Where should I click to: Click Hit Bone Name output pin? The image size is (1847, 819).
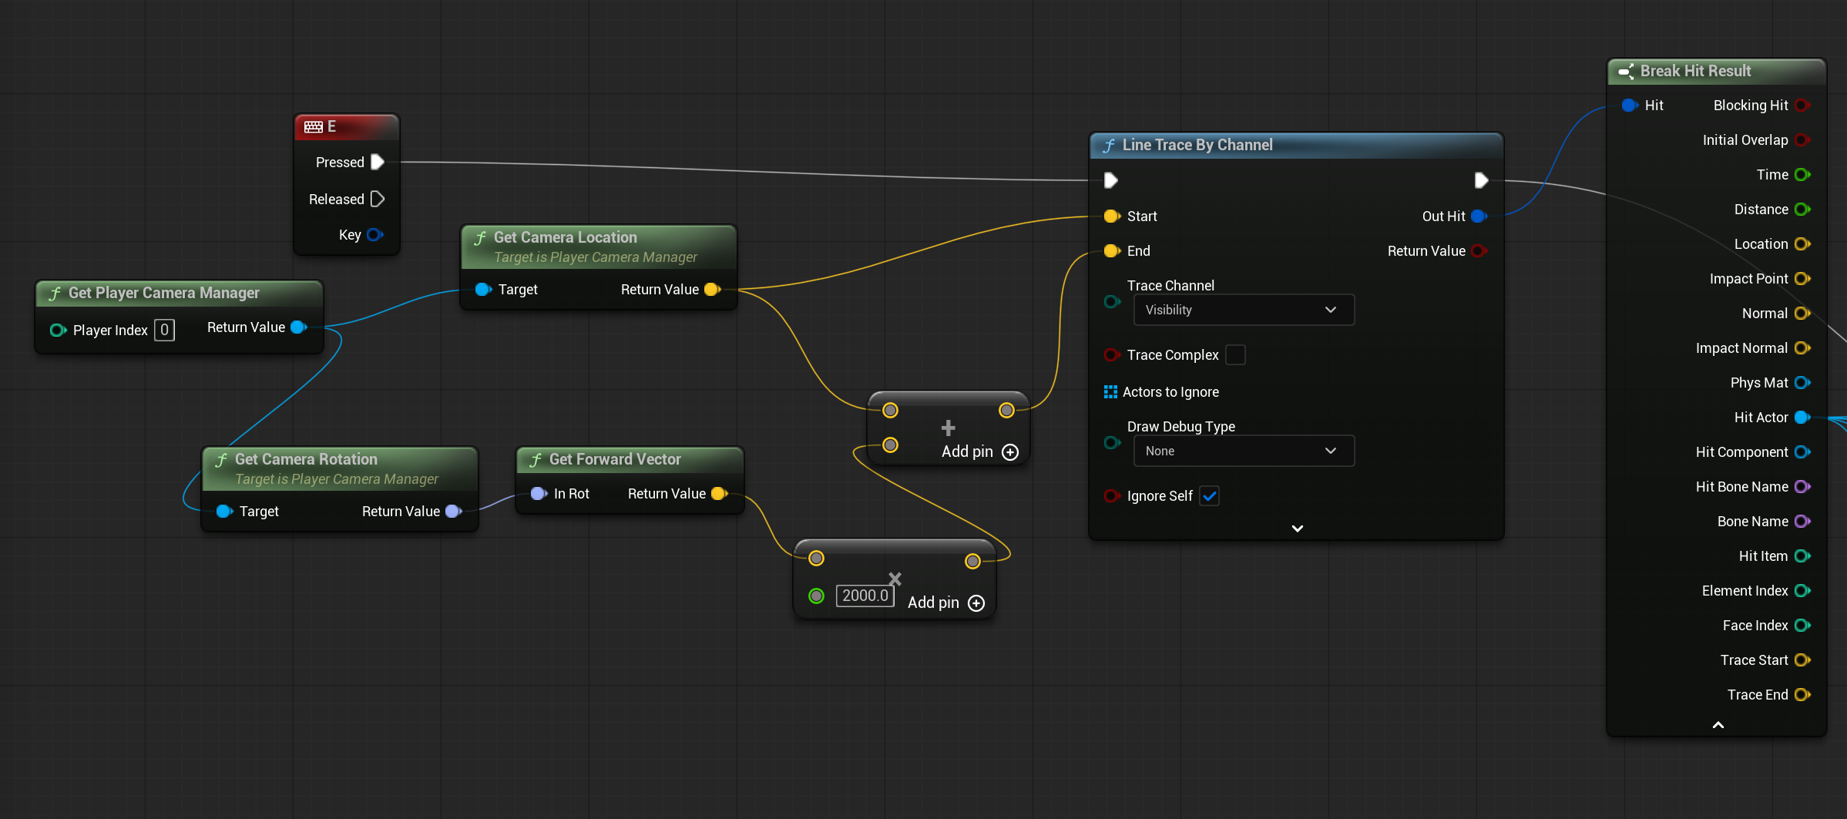point(1802,486)
